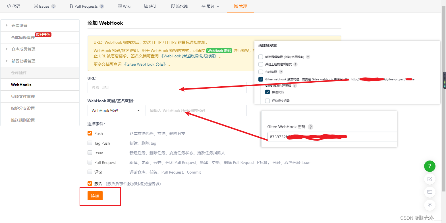Uncheck the 推送代码 checkbox

point(267,92)
